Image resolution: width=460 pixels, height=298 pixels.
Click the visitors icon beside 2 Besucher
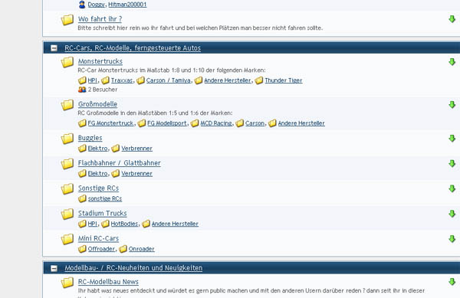tap(82, 90)
